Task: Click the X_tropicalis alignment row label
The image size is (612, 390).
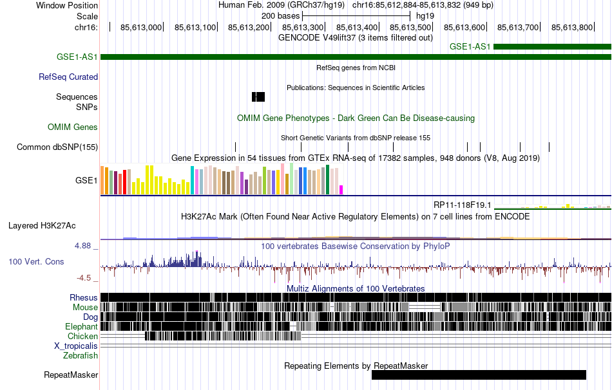Action: (x=76, y=346)
